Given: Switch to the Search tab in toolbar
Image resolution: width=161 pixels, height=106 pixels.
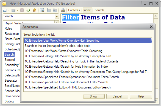Looking at the screenshot, I should coord(99,10).
